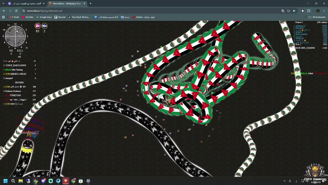The height and width of the screenshot is (185, 328).
Task: Click YUSUF_BABYLOONN in the kill list
Action: click(16, 66)
